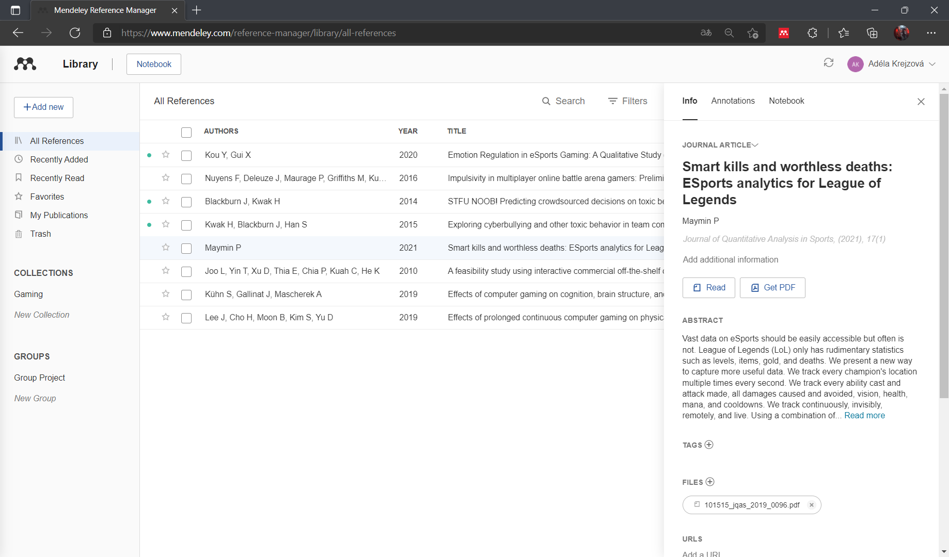Open the Filters panel
949x557 pixels.
628,101
